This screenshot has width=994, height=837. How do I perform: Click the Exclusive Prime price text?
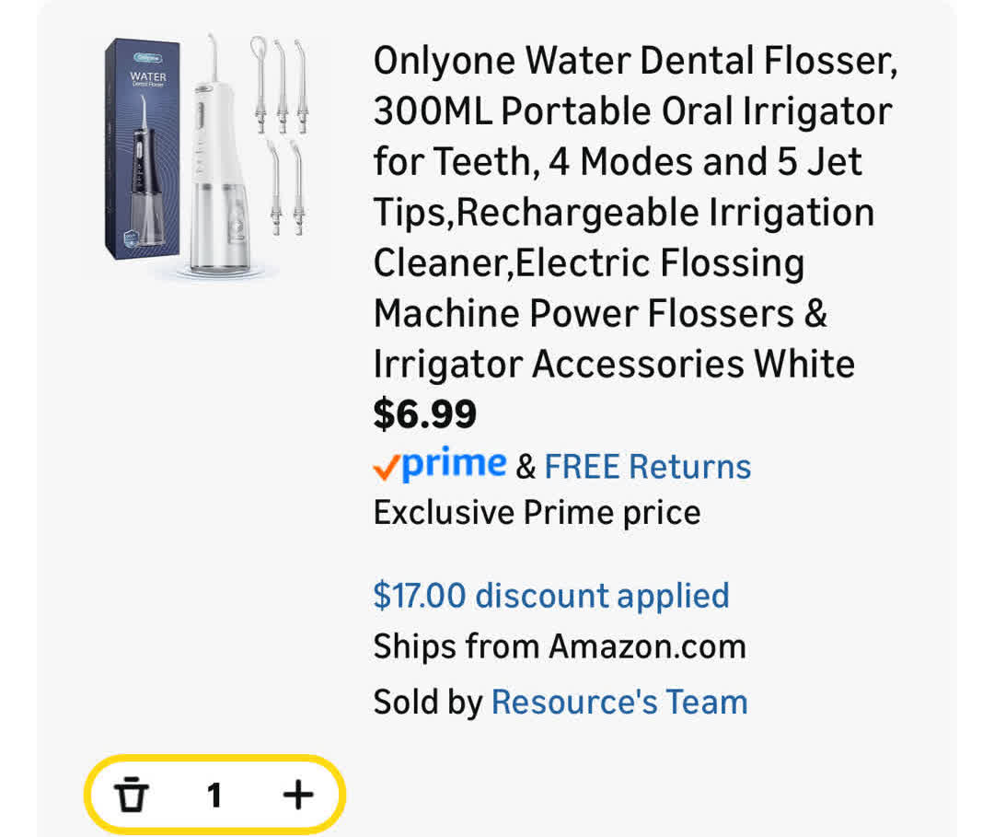coord(537,512)
